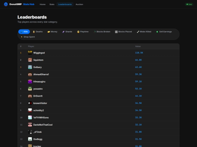The width and height of the screenshot is (197, 147).
Task: Open the Blocks Broken tab
Action: (x=102, y=32)
